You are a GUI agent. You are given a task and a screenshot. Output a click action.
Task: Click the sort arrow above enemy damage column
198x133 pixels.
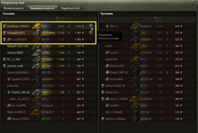pyautogui.click(x=155, y=18)
